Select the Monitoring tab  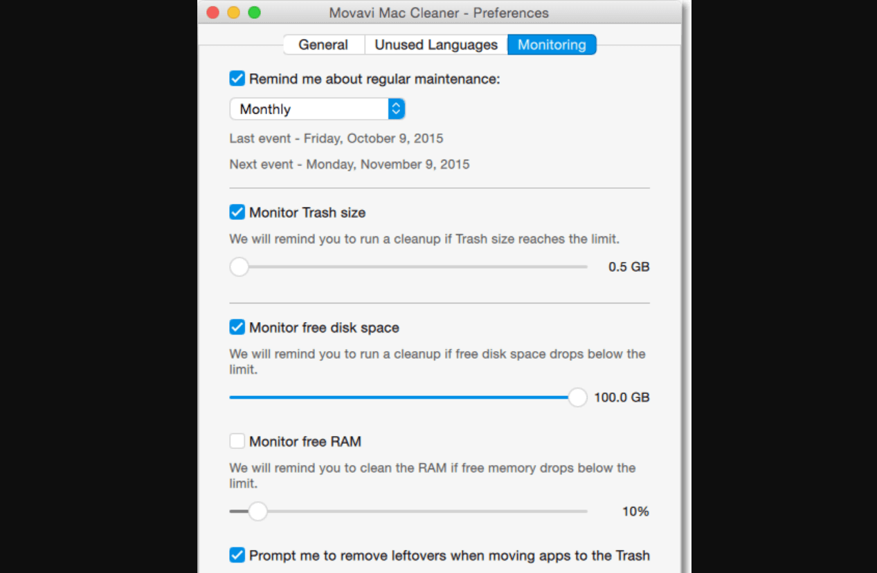(x=552, y=44)
